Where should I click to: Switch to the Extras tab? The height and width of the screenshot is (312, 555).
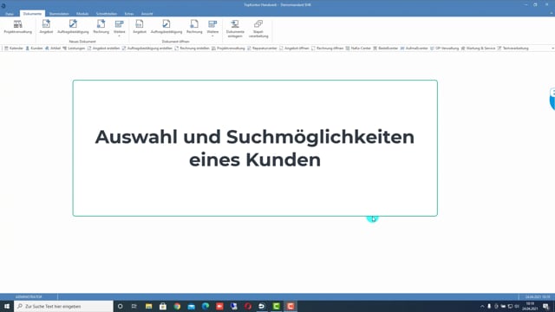click(x=129, y=14)
